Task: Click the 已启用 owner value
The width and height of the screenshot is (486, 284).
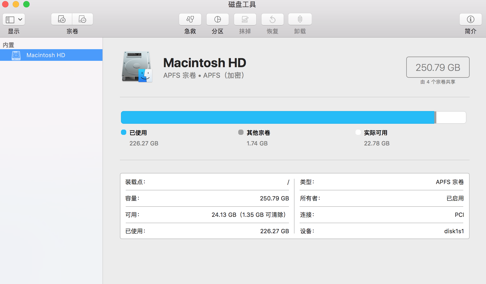Action: click(455, 198)
